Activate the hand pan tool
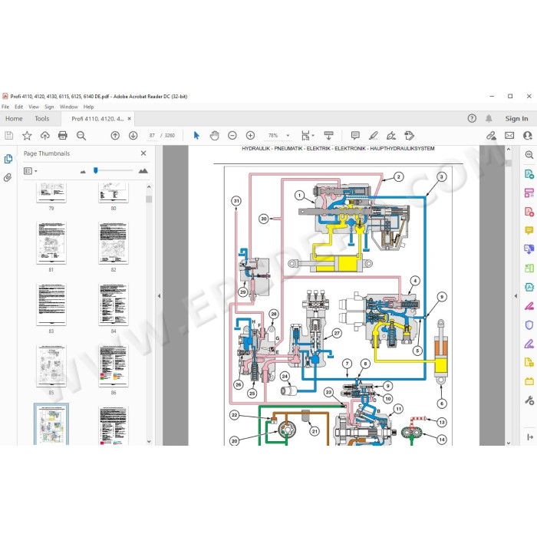The width and height of the screenshot is (537, 537). tap(214, 136)
